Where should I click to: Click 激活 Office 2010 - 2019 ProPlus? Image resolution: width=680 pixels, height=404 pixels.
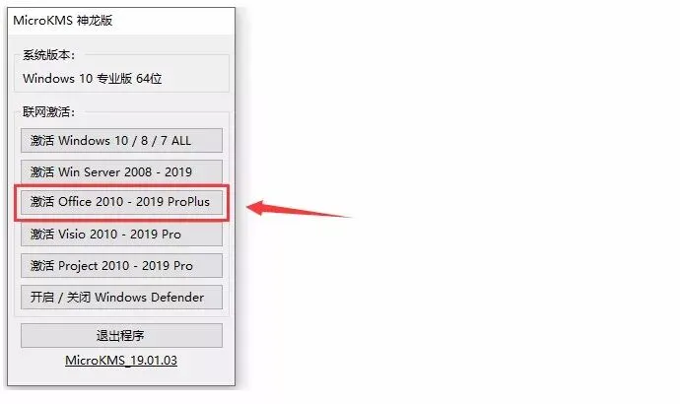point(121,202)
